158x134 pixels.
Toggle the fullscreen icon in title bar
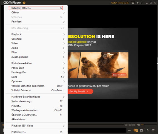[142, 3]
